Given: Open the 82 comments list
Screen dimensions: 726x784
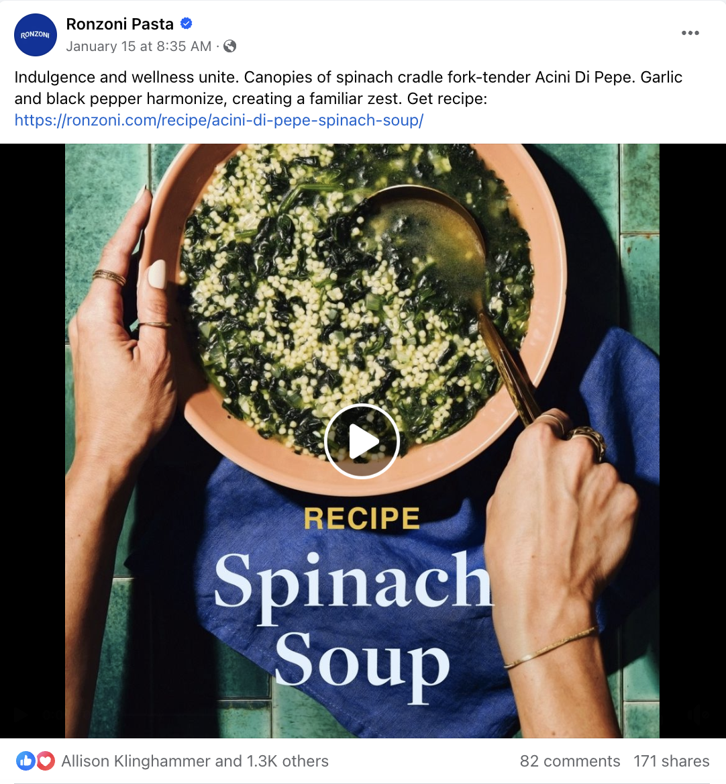Looking at the screenshot, I should (x=570, y=761).
